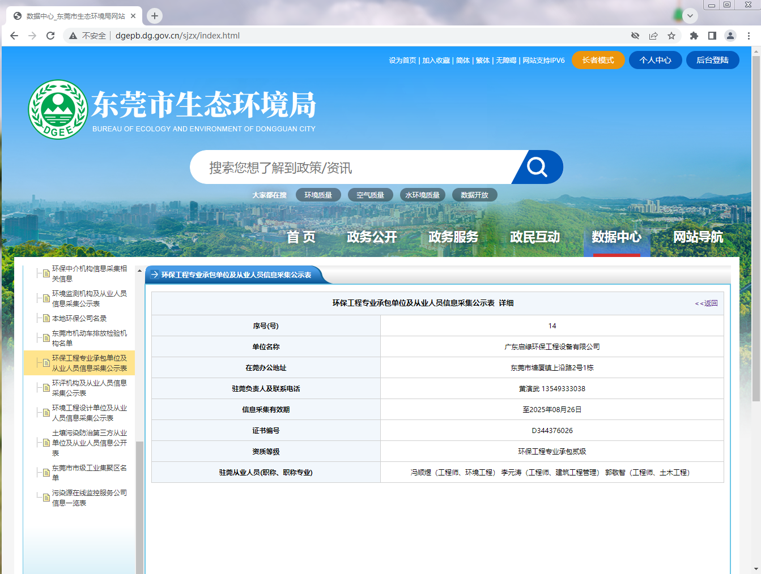761x574 pixels.
Task: Bookmark the page using the star icon
Action: pos(671,35)
